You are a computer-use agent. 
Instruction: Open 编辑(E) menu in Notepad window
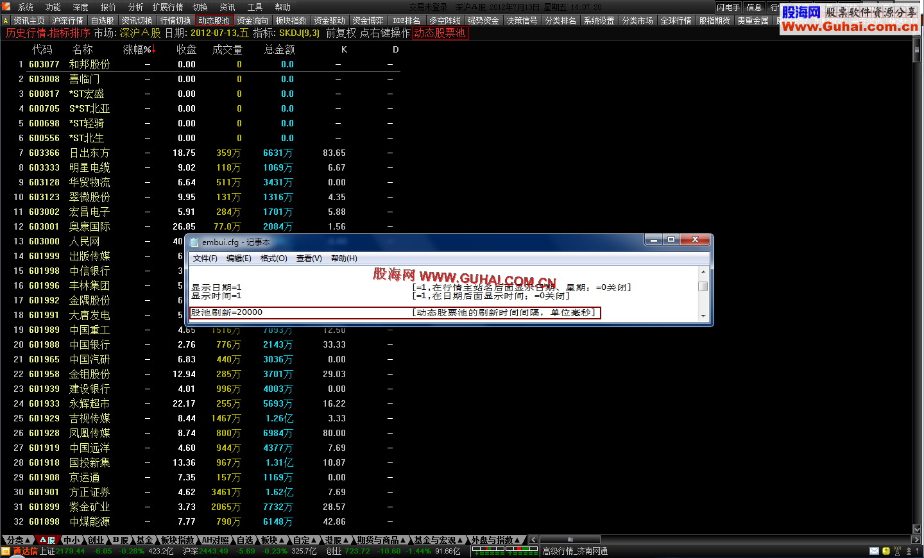(239, 258)
